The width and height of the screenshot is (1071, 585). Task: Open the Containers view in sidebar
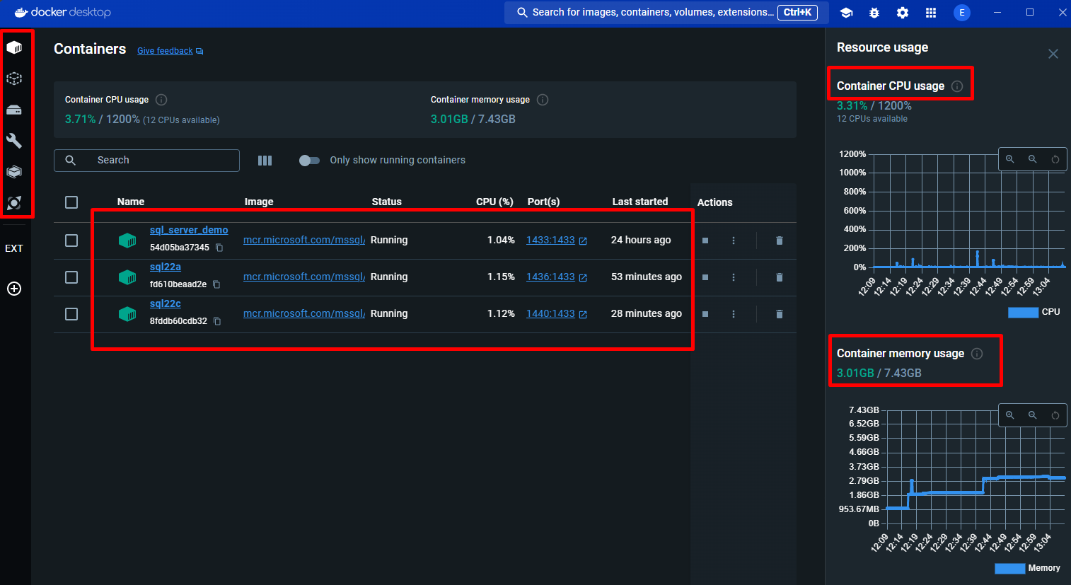(14, 47)
